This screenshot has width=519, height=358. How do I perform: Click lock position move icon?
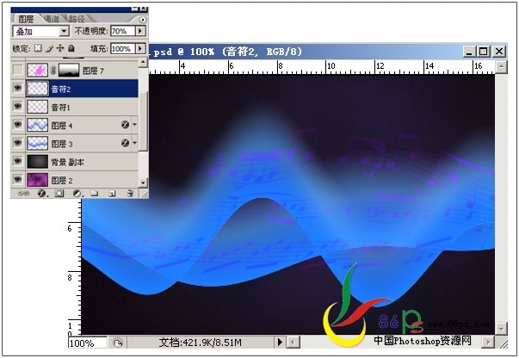tap(60, 48)
